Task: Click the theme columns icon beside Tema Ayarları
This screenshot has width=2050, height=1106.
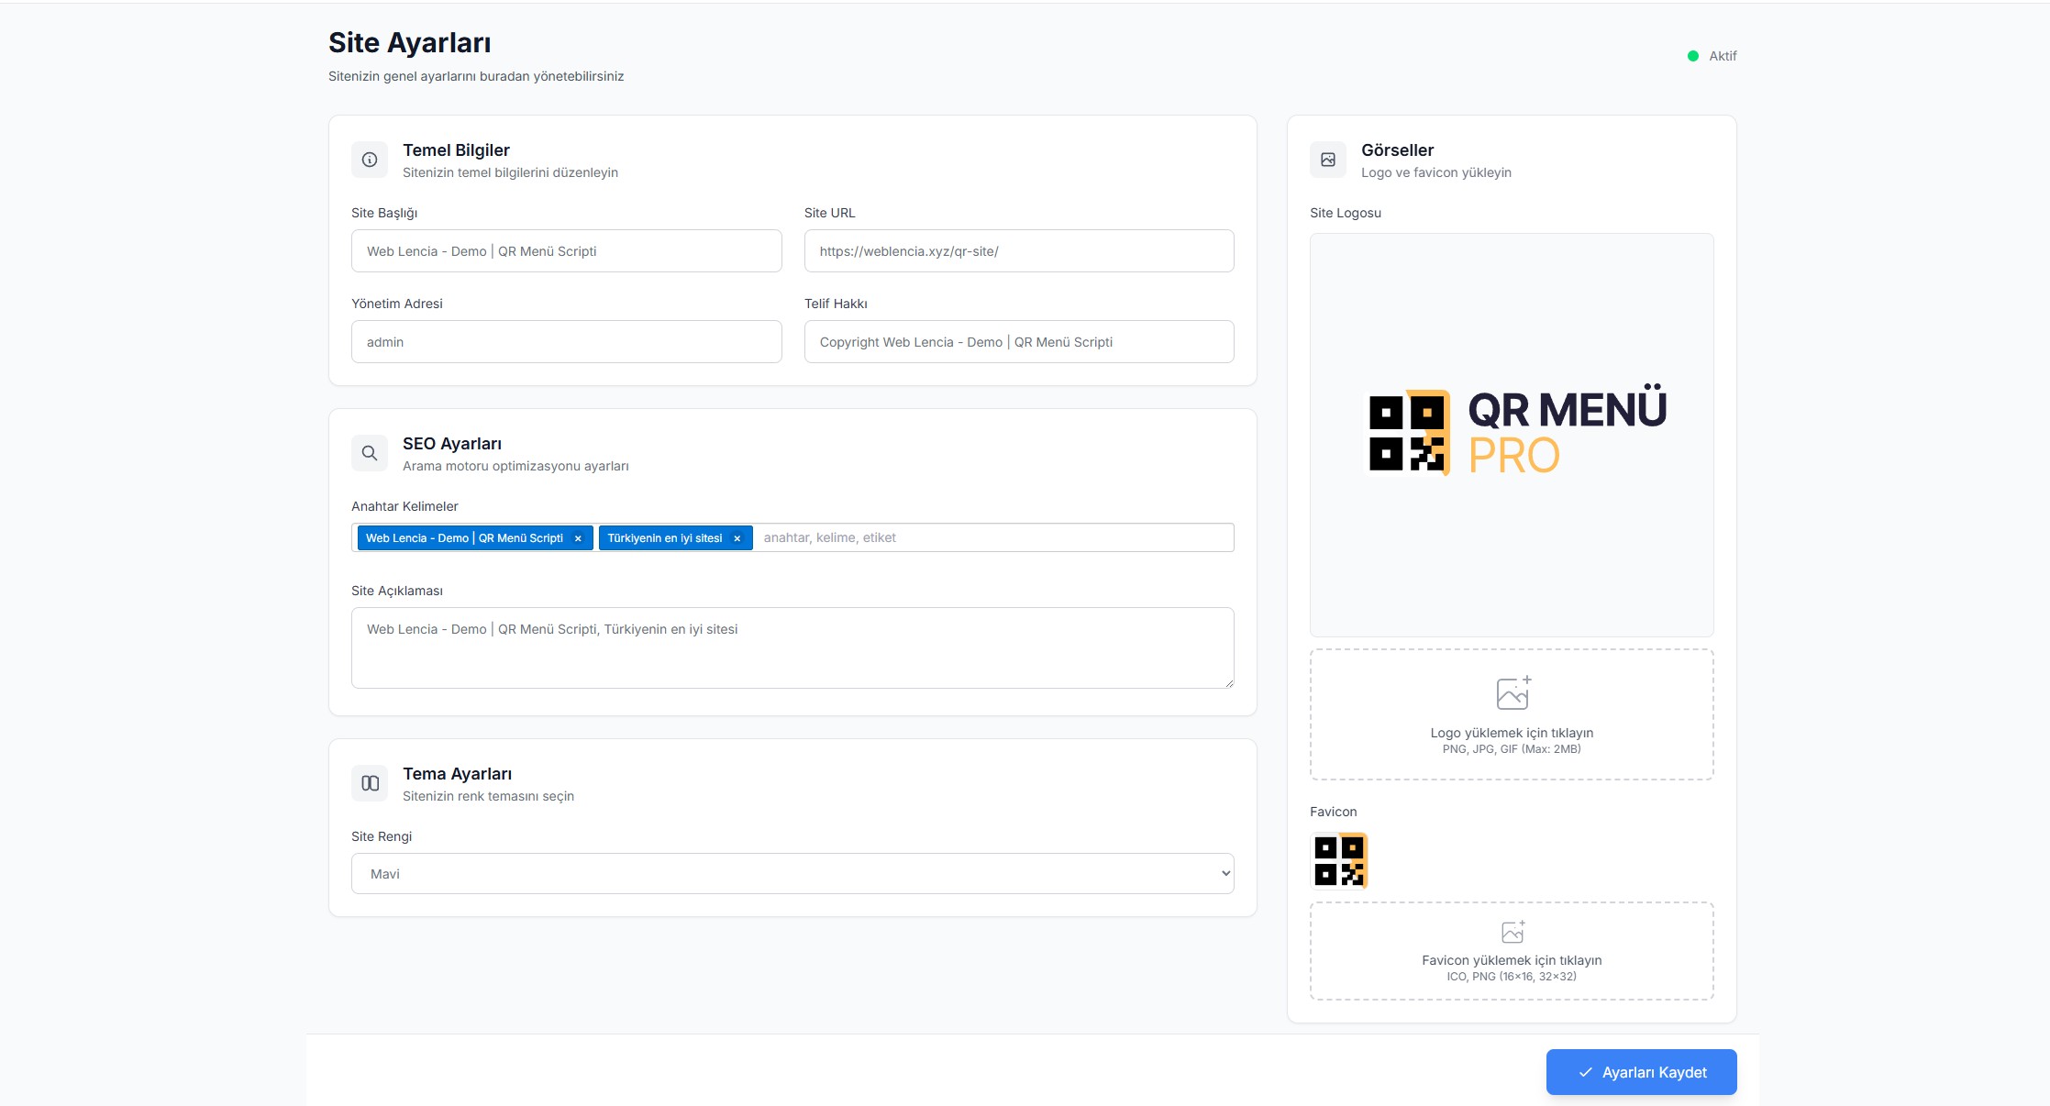Action: (370, 783)
